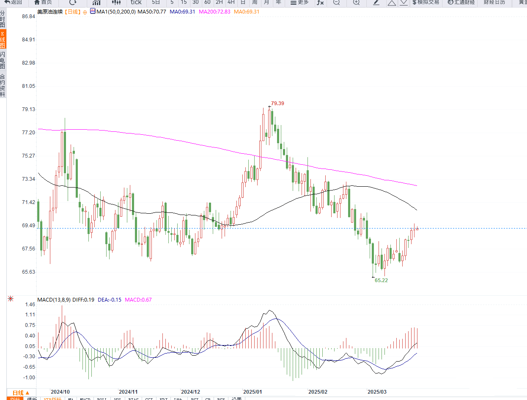
Task: Select the 日 daily interval
Action: (243, 2)
